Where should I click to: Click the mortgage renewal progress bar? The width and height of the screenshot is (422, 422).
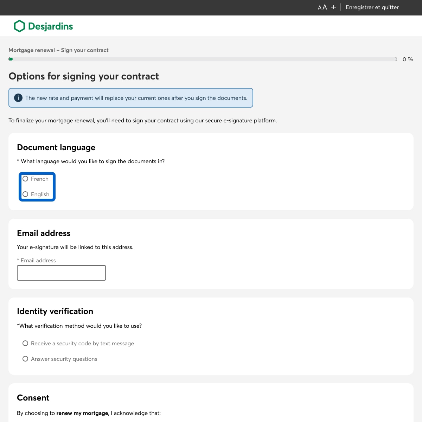tap(203, 59)
